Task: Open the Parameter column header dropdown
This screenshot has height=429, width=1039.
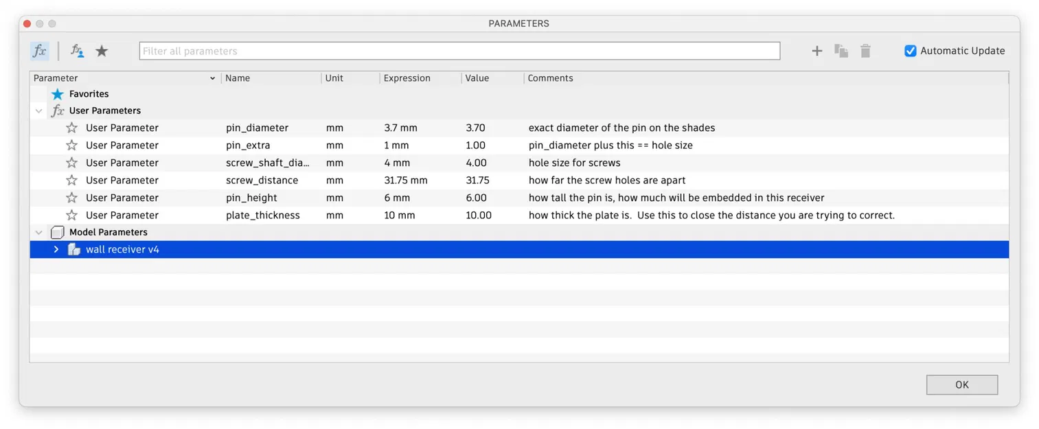Action: click(212, 78)
